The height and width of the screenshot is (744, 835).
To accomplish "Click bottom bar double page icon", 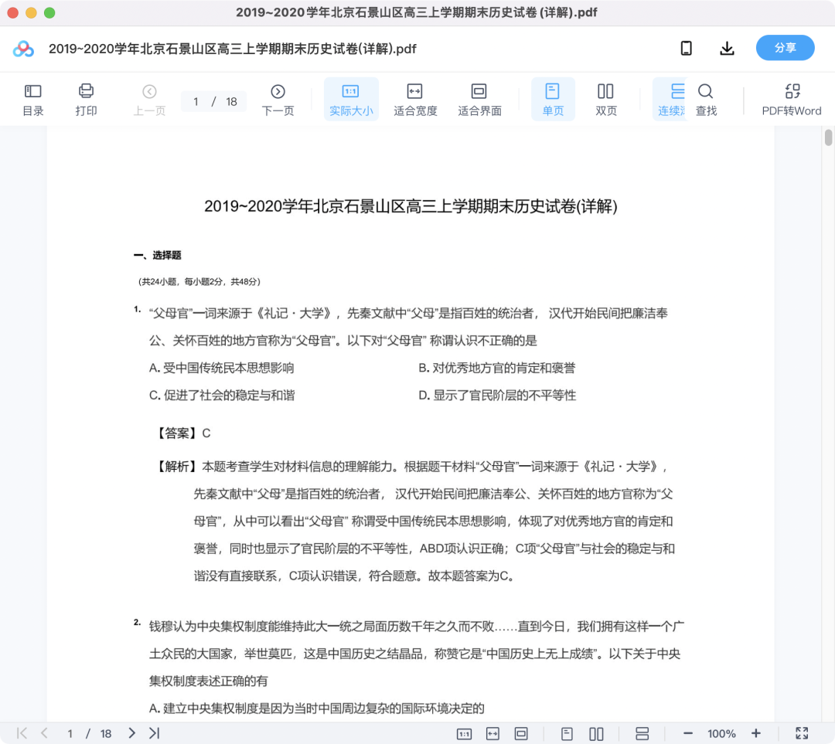I will (596, 734).
